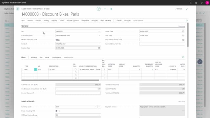Viewport: 210px width, 118px height.
Task: Click Fewer options in the action bar
Action: click(x=138, y=21)
